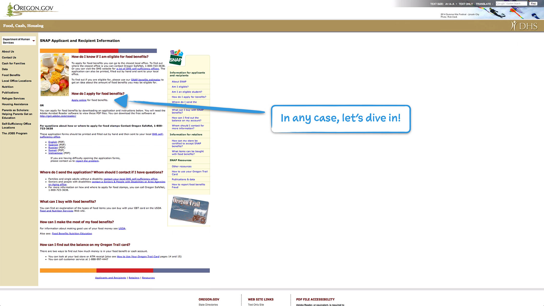The image size is (544, 306).
Task: Open Text Only Site footer link
Action: pyautogui.click(x=256, y=304)
